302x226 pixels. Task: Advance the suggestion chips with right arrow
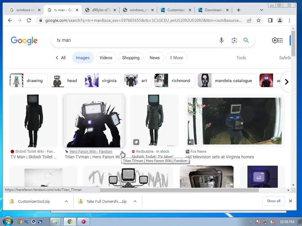[286, 82]
